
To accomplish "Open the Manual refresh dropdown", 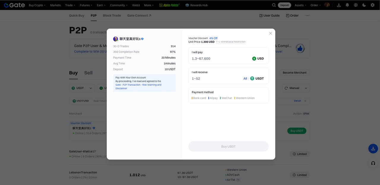I will 295,88.
